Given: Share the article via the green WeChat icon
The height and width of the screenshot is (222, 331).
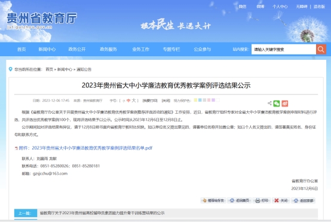Looking at the screenshot, I should click(x=277, y=104).
